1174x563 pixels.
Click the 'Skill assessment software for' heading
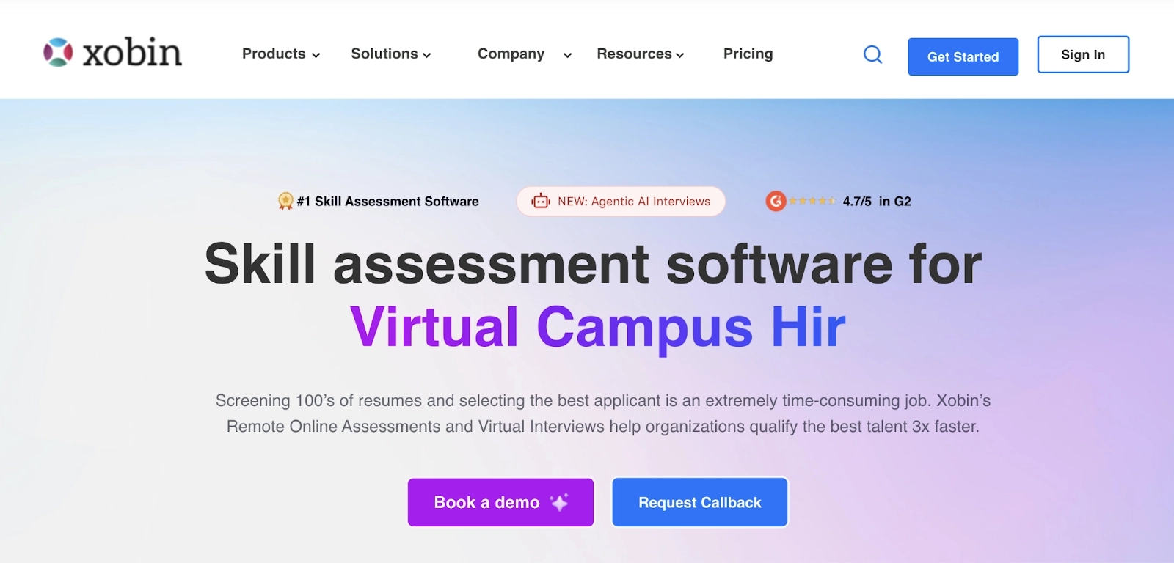pyautogui.click(x=593, y=264)
